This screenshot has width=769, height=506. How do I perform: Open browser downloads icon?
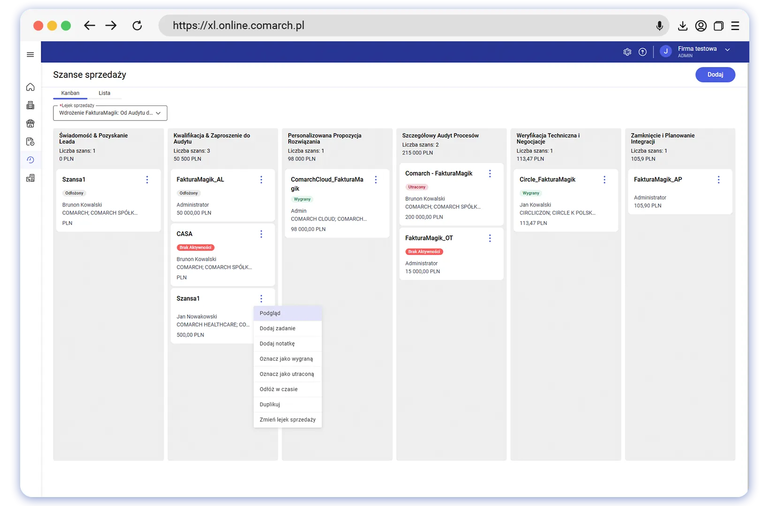(x=682, y=26)
